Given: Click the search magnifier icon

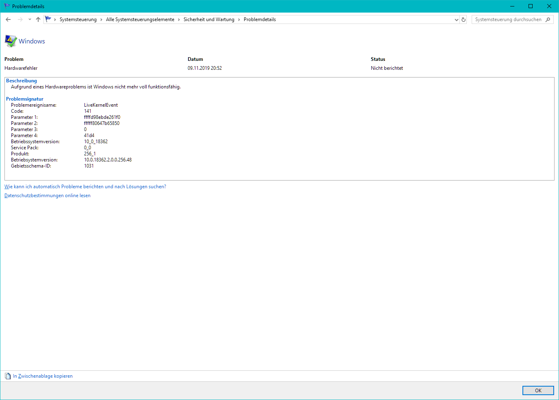Looking at the screenshot, I should click(x=548, y=19).
